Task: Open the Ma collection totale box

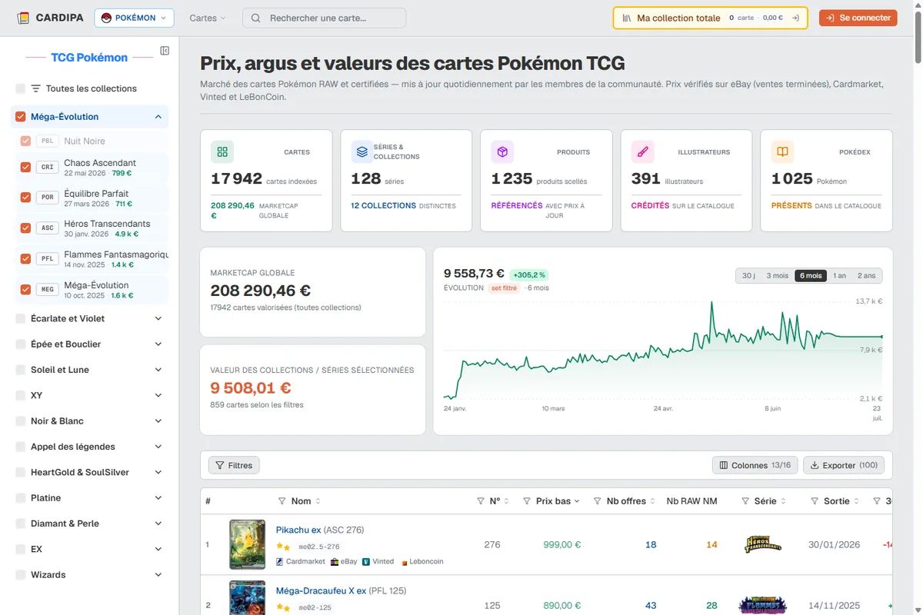Action: click(710, 18)
